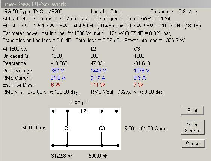Click the C1 capacitor label in schematic

pyautogui.click(x=67, y=128)
